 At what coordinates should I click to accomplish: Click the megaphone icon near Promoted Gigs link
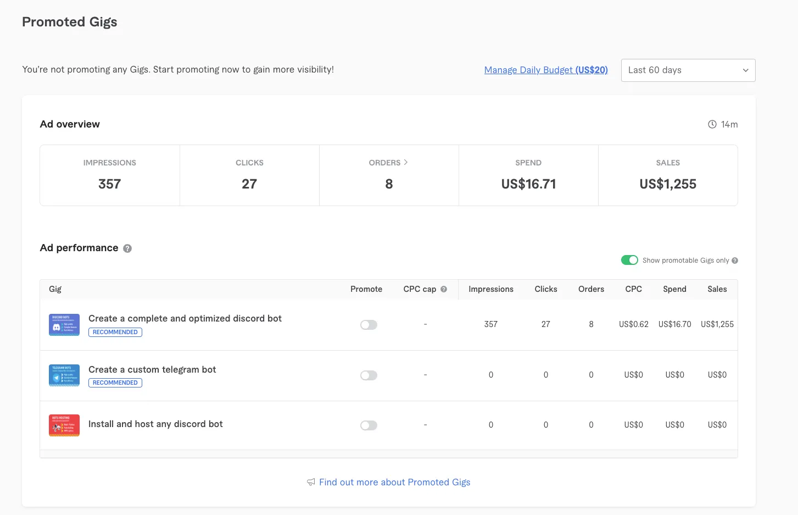click(311, 482)
